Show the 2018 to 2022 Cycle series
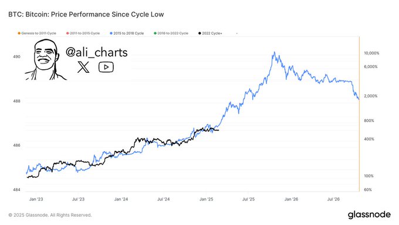The height and width of the screenshot is (225, 399). click(173, 33)
